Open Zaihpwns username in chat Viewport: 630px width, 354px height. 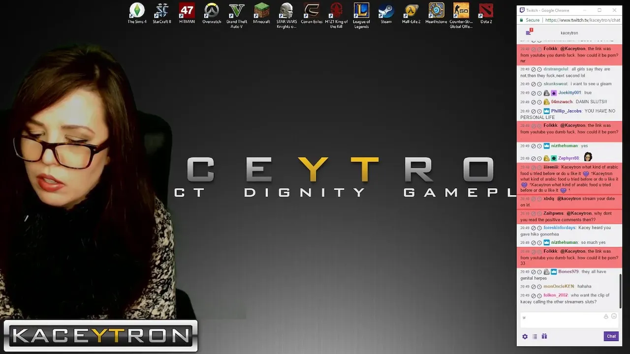coord(554,213)
